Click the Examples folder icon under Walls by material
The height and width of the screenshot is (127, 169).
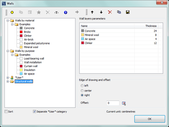(x=17, y=24)
